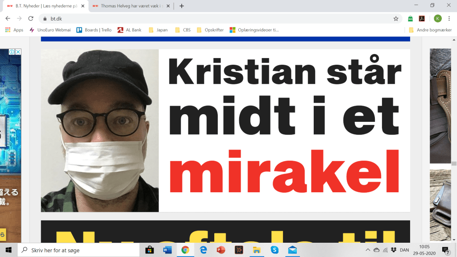The image size is (457, 257).
Task: Open the green K profile avatar
Action: (437, 19)
